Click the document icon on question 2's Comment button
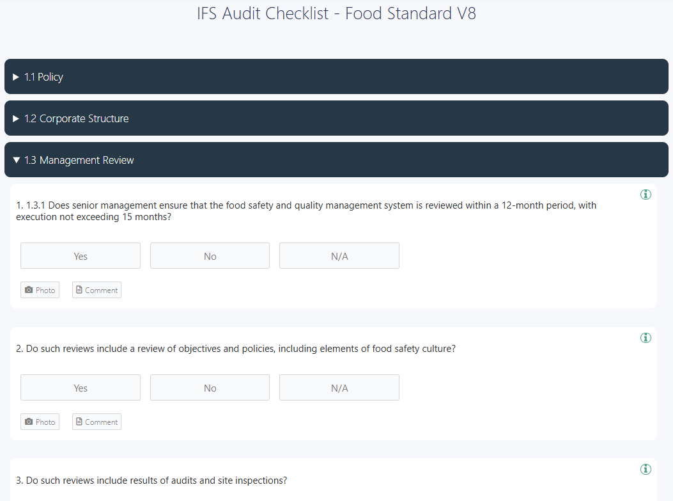This screenshot has height=501, width=673. click(79, 421)
